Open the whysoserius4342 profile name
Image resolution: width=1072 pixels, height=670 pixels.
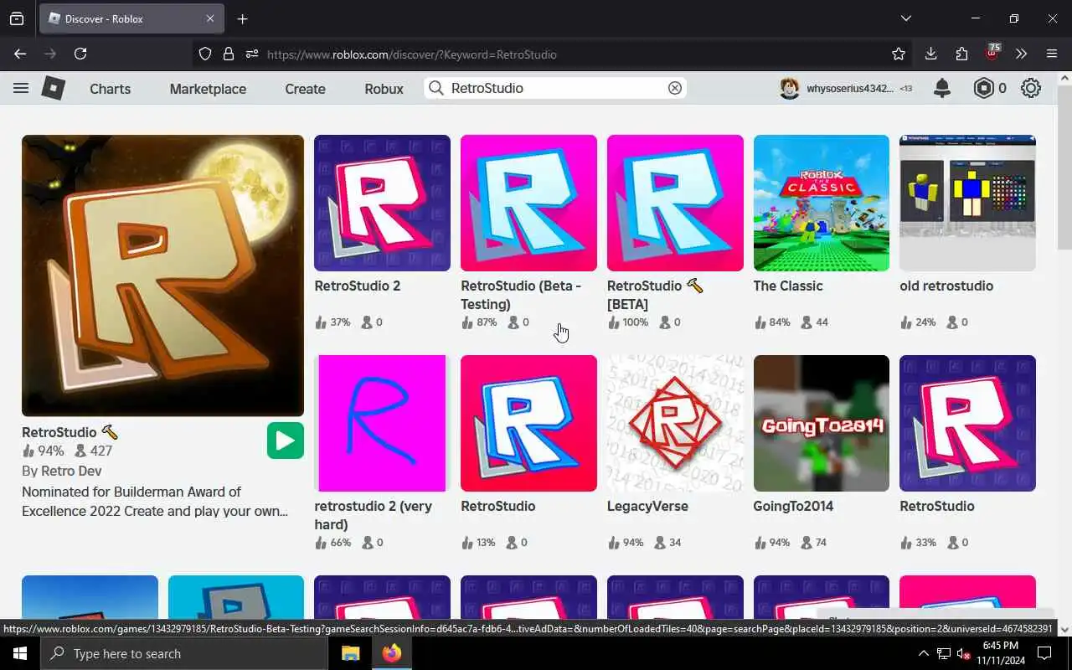850,88
